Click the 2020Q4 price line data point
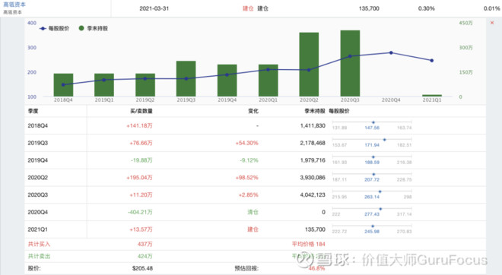This screenshot has width=502, height=275. click(391, 52)
